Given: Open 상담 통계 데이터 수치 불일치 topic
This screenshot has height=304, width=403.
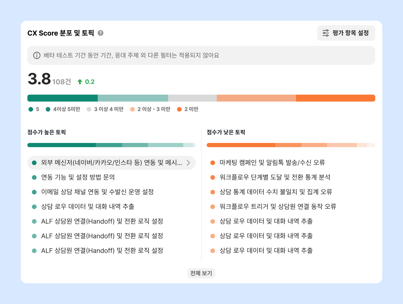Looking at the screenshot, I should (x=276, y=192).
